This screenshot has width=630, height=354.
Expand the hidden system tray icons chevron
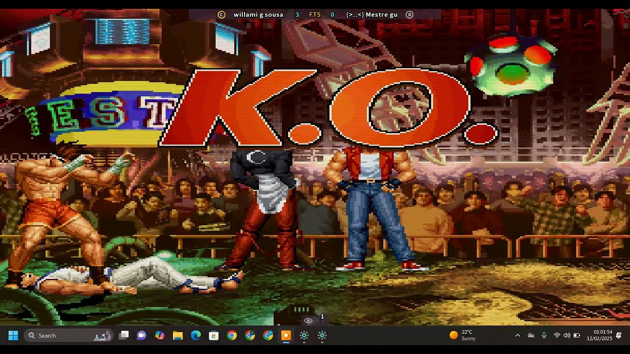click(x=517, y=335)
